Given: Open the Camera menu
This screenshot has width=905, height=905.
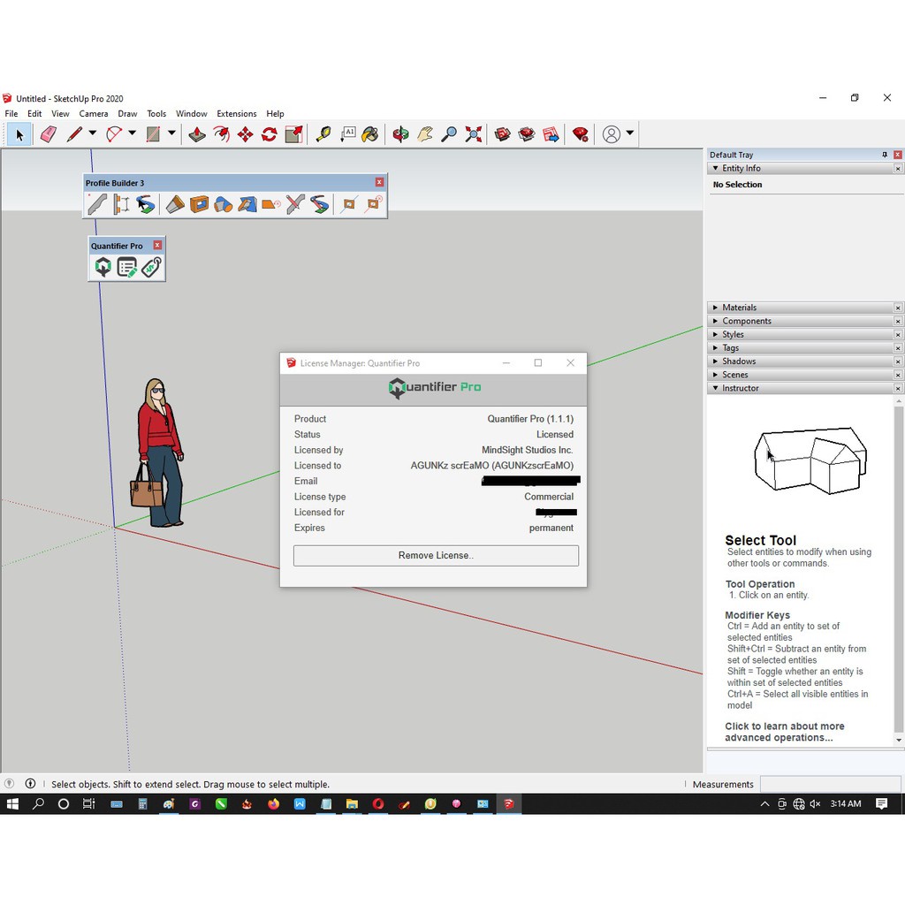Looking at the screenshot, I should pos(93,113).
